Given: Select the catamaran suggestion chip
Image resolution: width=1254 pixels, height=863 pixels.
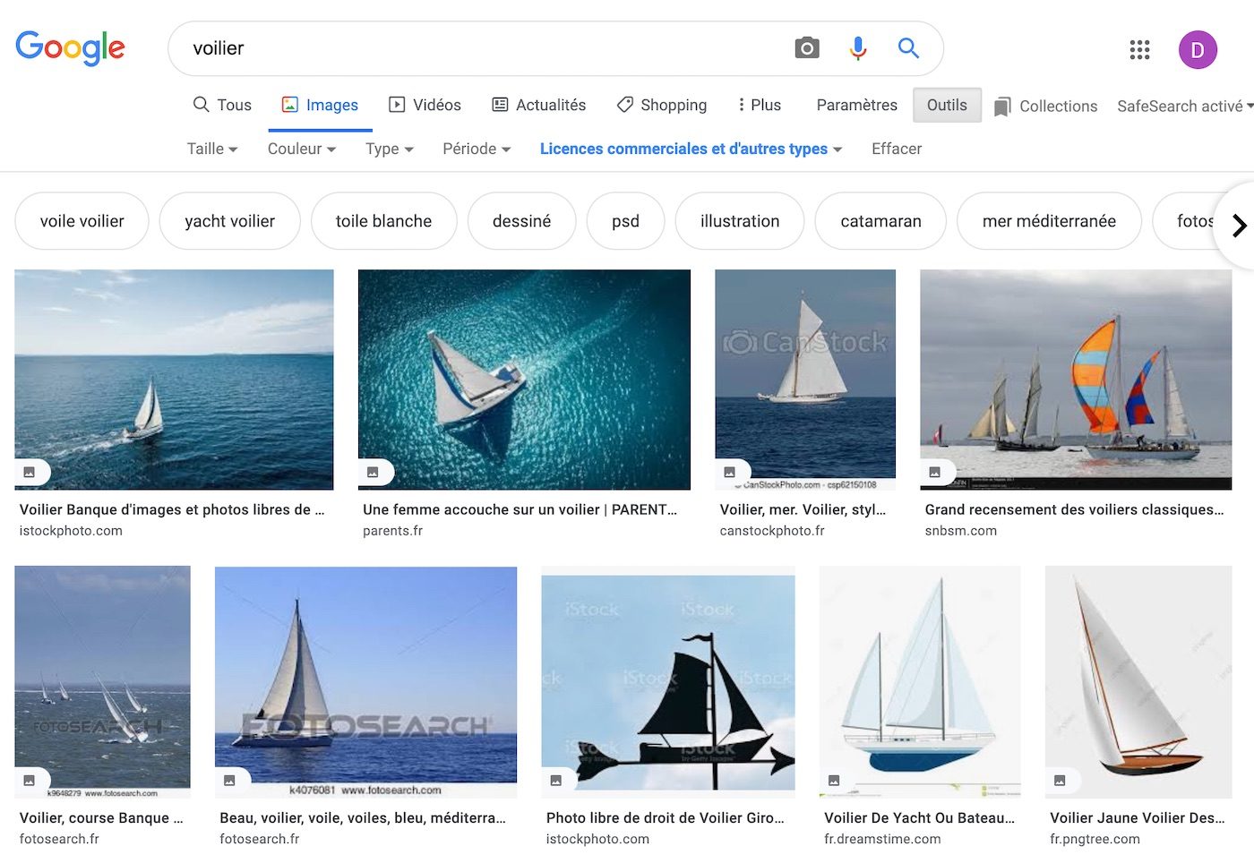Looking at the screenshot, I should click(x=880, y=221).
